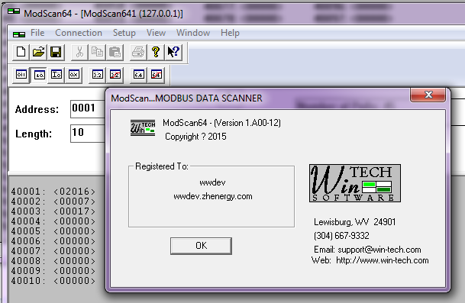This screenshot has width=465, height=303.
Task: Open About via yellow question mark icon
Action: [156, 52]
